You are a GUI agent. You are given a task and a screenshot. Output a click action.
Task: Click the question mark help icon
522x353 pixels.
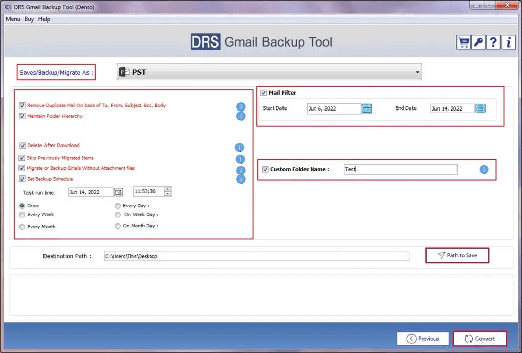493,42
